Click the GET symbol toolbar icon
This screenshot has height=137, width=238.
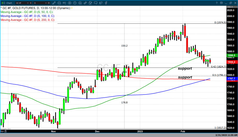[64, 3]
